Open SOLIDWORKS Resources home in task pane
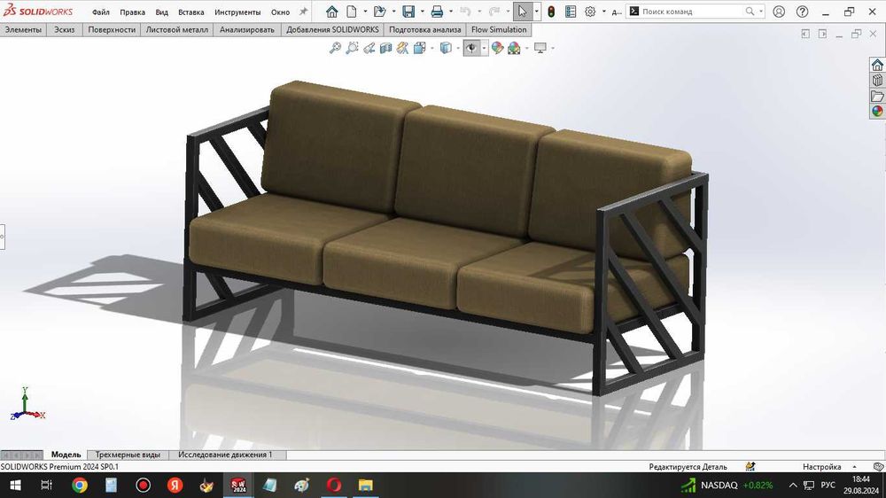This screenshot has height=498, width=886. click(877, 65)
